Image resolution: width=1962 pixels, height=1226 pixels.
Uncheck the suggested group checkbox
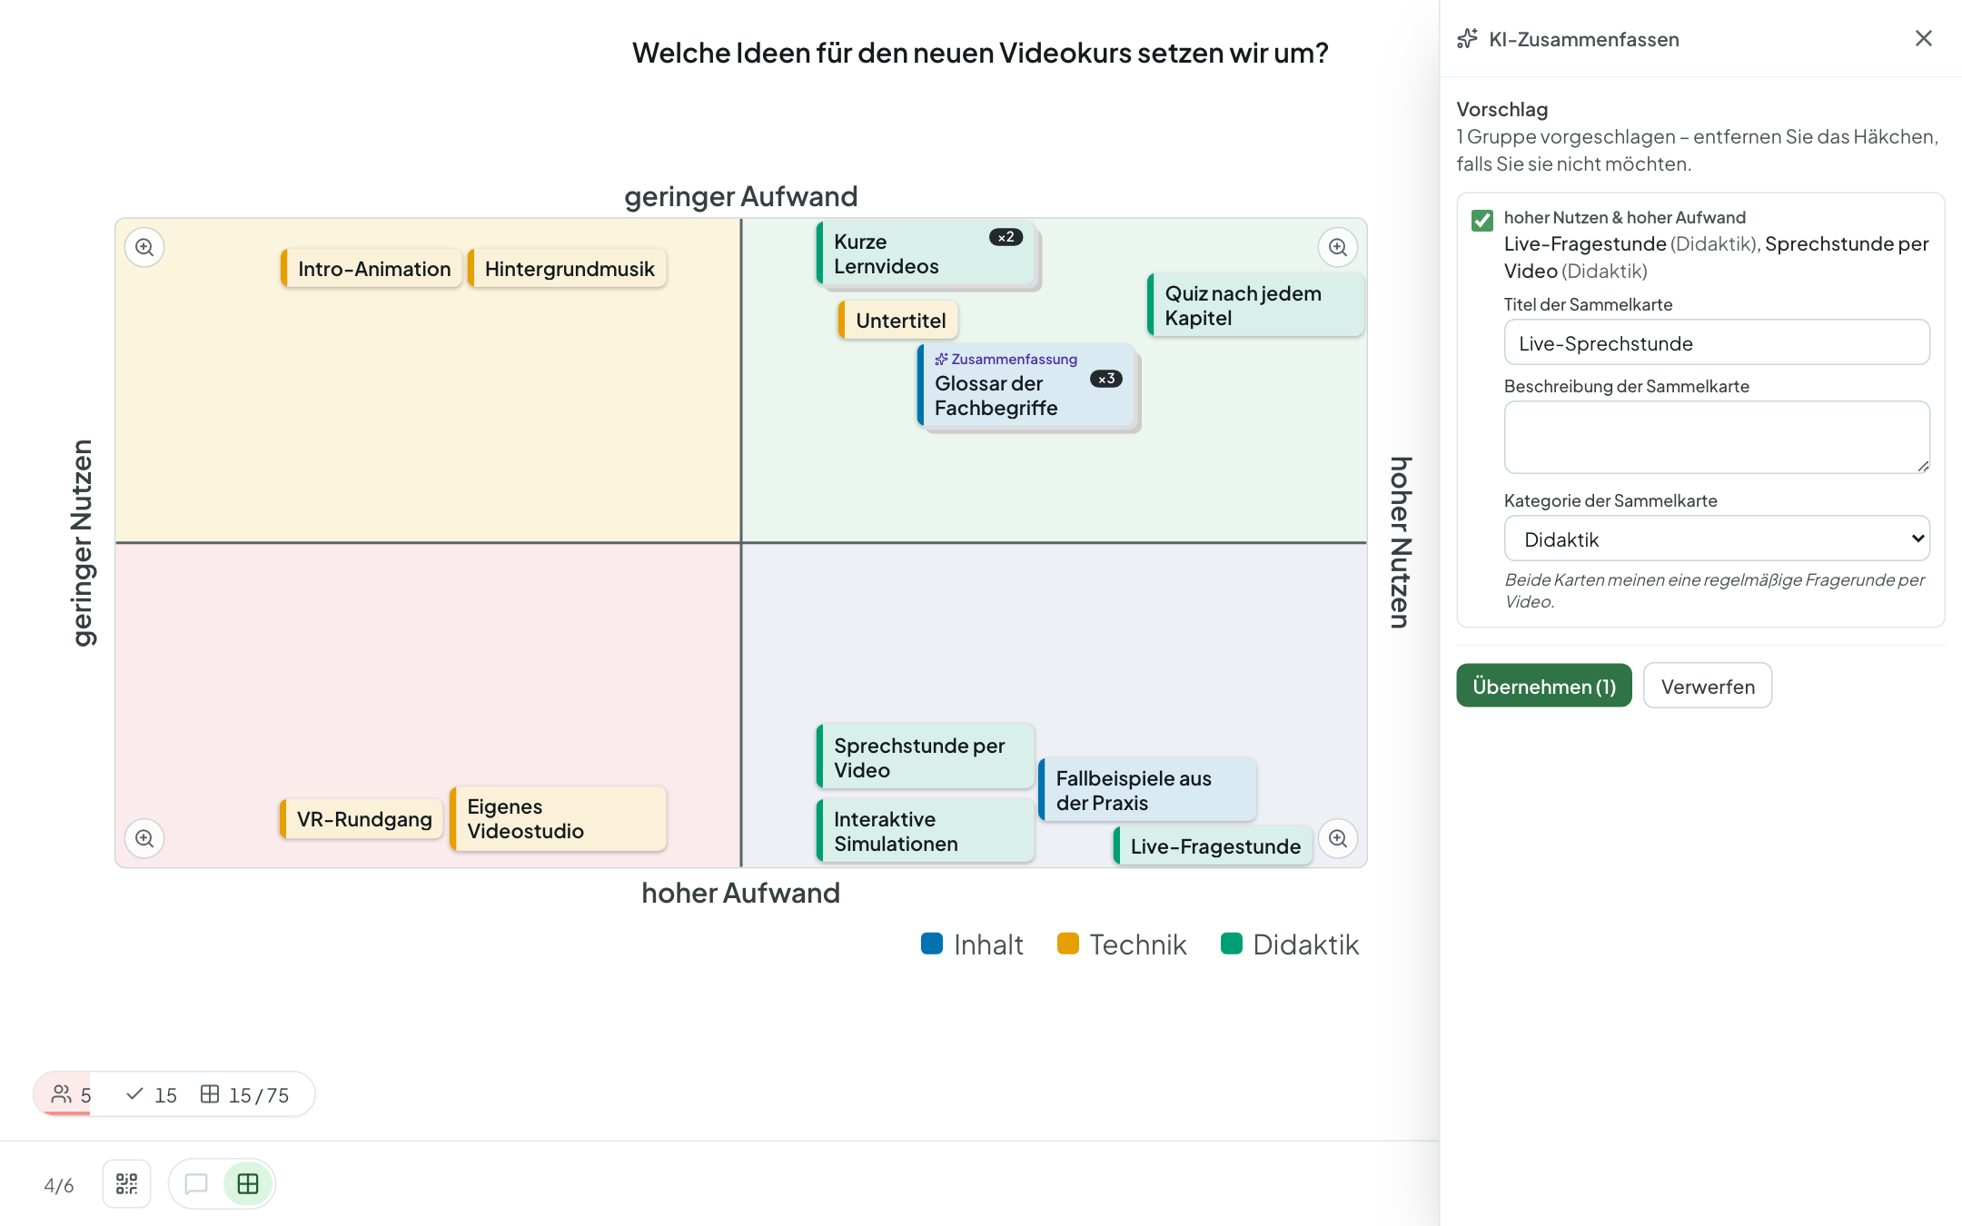[1482, 220]
